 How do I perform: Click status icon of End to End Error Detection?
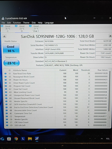tap(6, 107)
